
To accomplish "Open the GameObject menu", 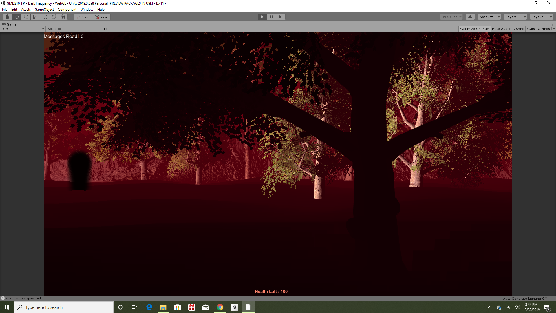I will click(x=44, y=10).
